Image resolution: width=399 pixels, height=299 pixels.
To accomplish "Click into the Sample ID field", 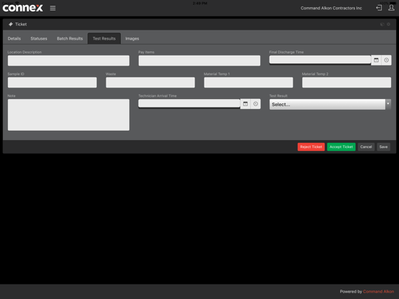I will pyautogui.click(x=52, y=82).
